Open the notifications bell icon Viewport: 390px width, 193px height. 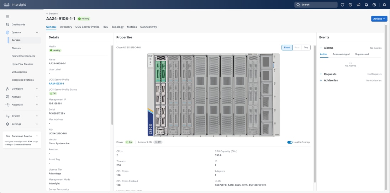pos(366,5)
